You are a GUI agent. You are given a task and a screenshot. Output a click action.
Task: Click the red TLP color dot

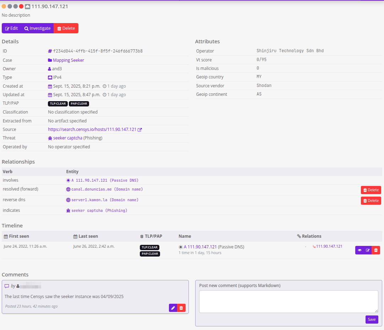21,6
